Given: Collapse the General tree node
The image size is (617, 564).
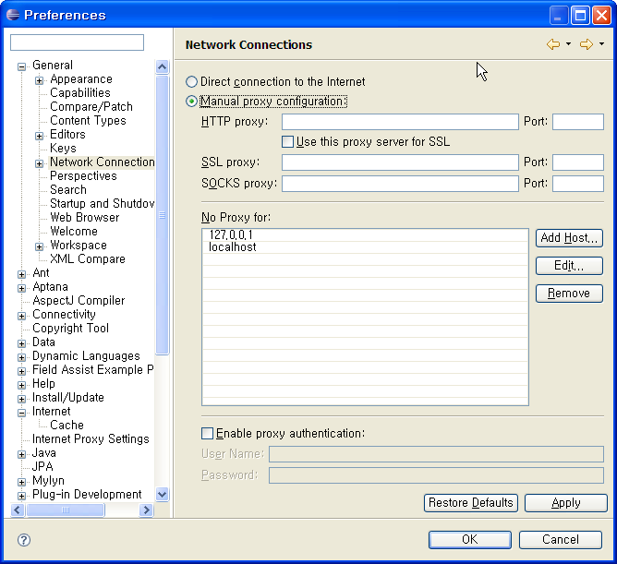Looking at the screenshot, I should coord(22,66).
